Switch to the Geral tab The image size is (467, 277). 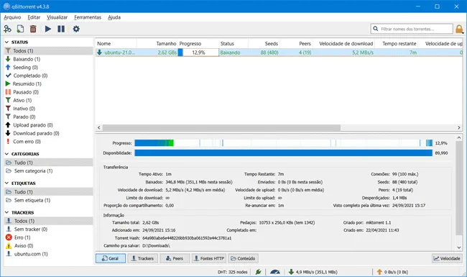[x=111, y=258]
